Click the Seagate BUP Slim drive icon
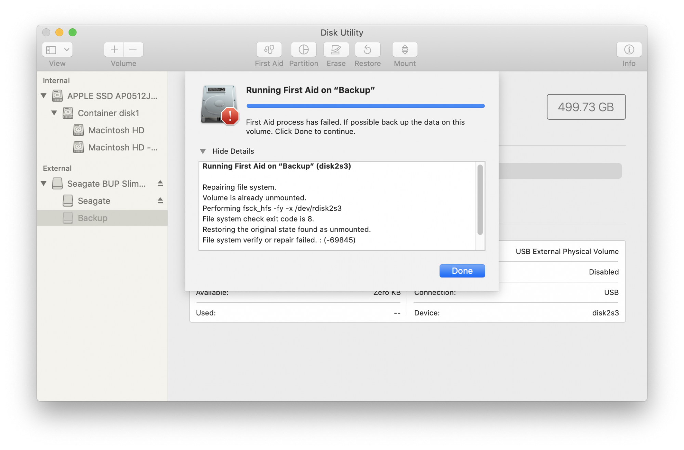Viewport: 684px width, 450px height. pos(57,184)
